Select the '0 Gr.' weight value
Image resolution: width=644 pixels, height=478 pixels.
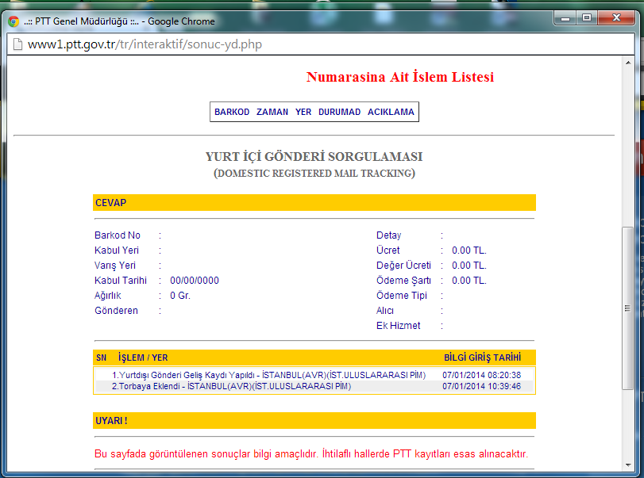[180, 296]
